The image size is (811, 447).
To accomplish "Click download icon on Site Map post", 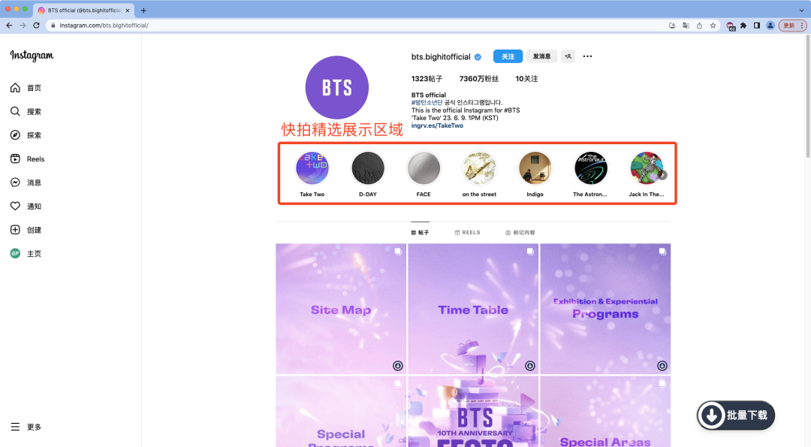I will click(398, 366).
